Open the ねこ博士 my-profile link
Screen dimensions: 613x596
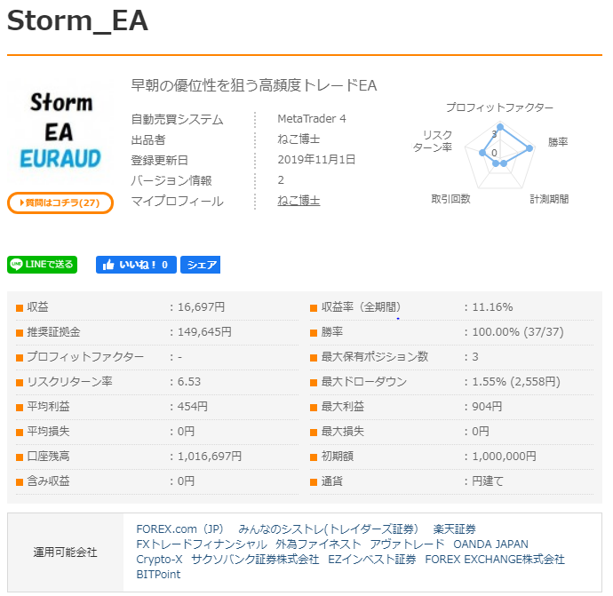(299, 201)
